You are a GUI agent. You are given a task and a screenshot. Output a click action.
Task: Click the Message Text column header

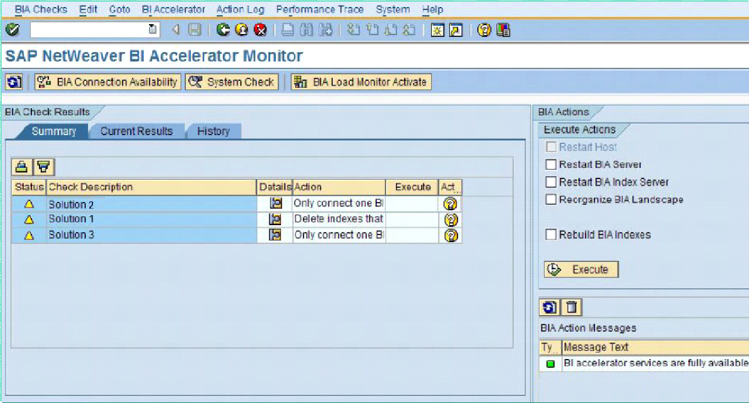click(x=655, y=348)
